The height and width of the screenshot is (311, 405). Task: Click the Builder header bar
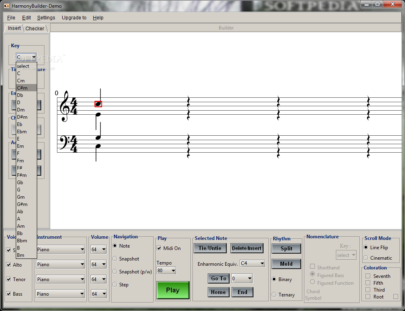click(x=226, y=27)
